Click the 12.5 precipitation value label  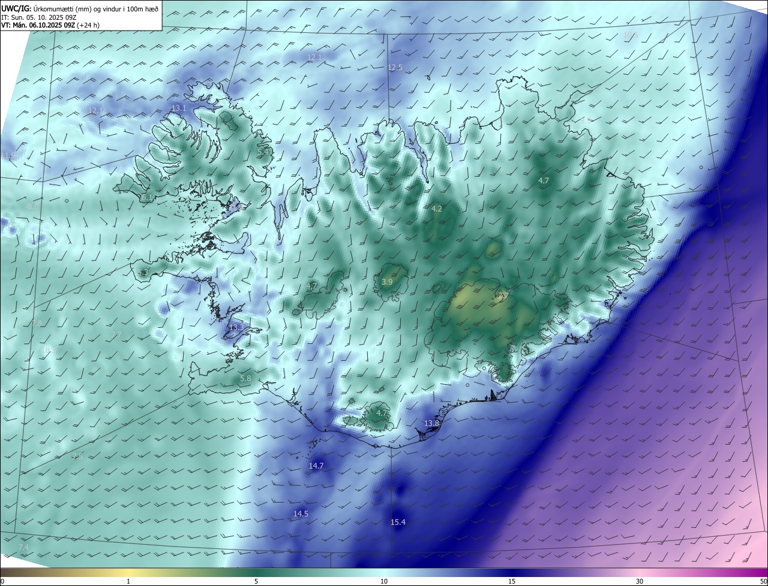395,68
